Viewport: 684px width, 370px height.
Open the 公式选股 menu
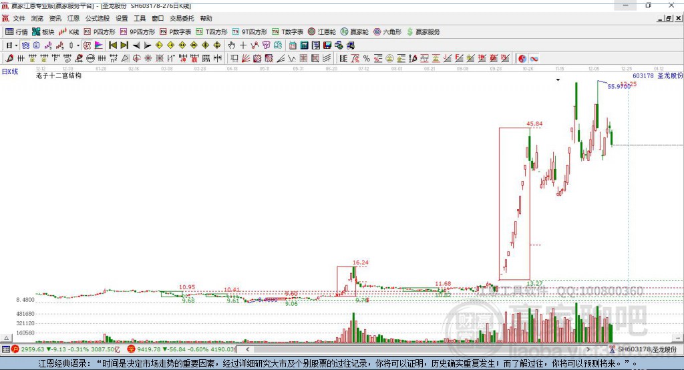pyautogui.click(x=98, y=18)
